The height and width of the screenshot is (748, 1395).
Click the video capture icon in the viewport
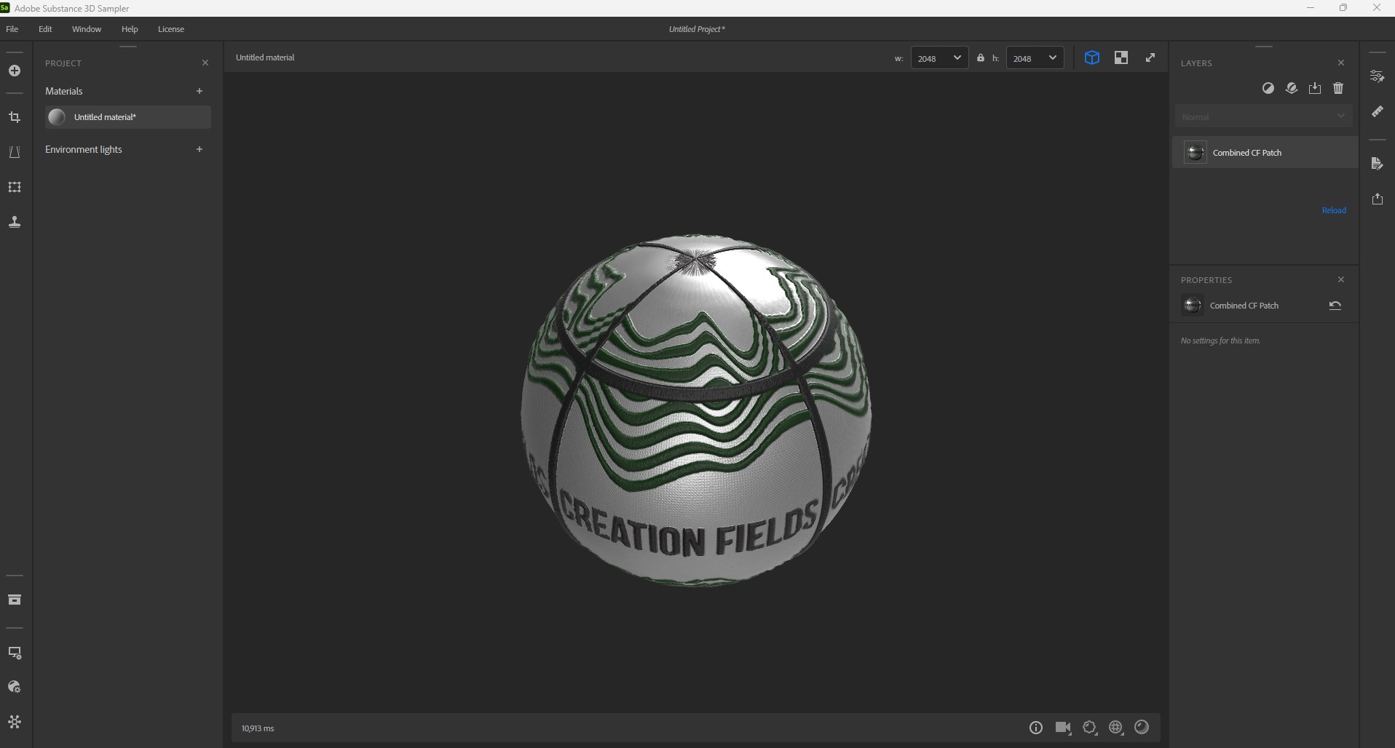1062,728
